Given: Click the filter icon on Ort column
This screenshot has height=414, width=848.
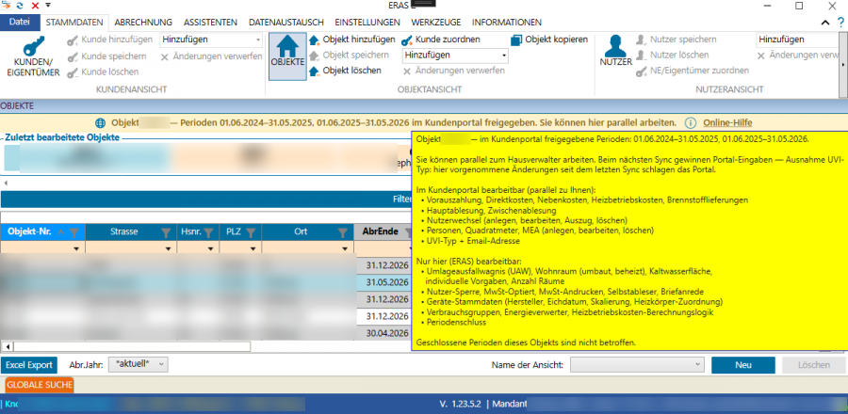Looking at the screenshot, I should tap(342, 232).
